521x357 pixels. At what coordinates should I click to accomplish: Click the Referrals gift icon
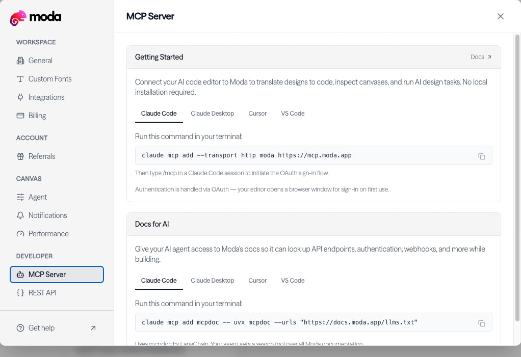point(20,156)
